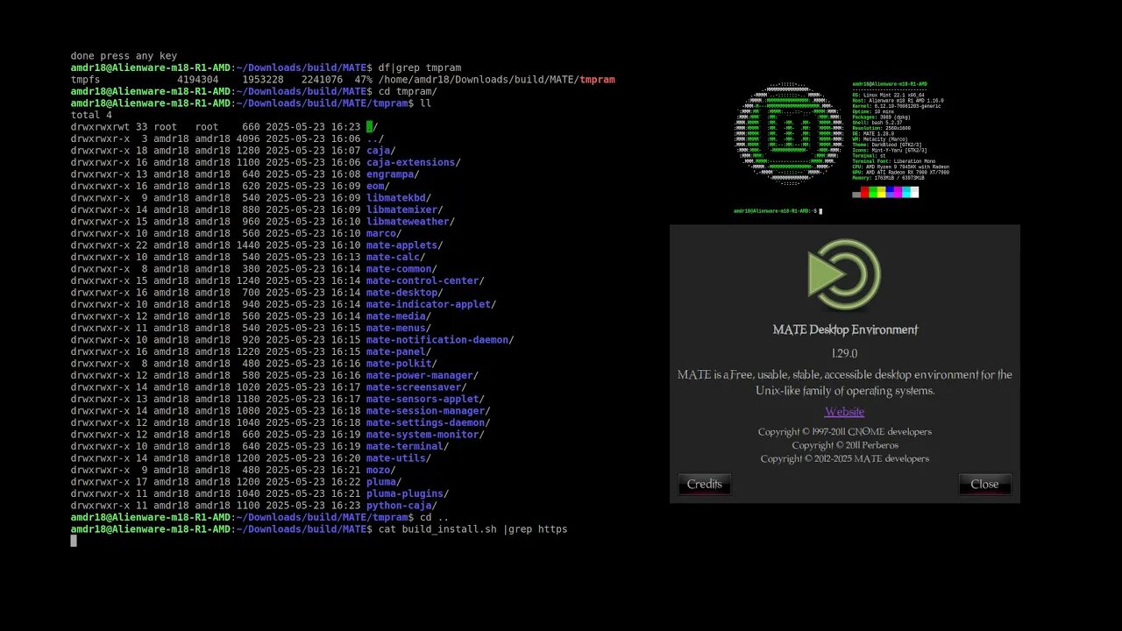
Task: Click the 'mate-screensaver/' directory entry
Action: pyautogui.click(x=416, y=387)
